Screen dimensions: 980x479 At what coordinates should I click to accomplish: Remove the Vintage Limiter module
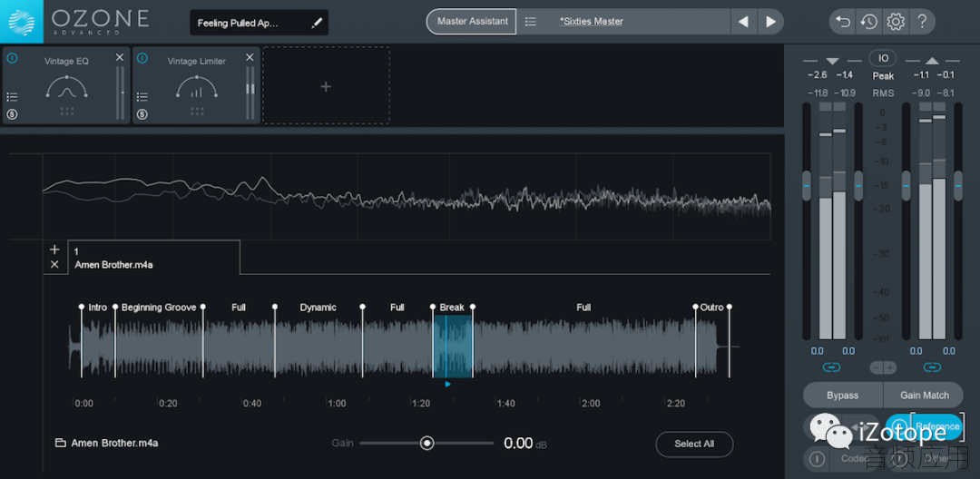click(x=250, y=57)
